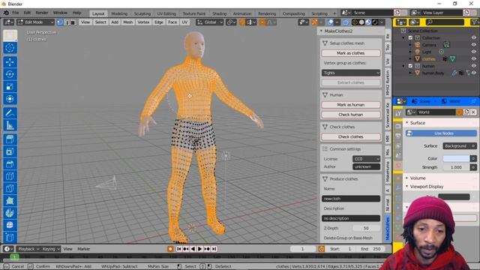Open the Render properties tab icon
The image size is (480, 270).
pos(398,126)
